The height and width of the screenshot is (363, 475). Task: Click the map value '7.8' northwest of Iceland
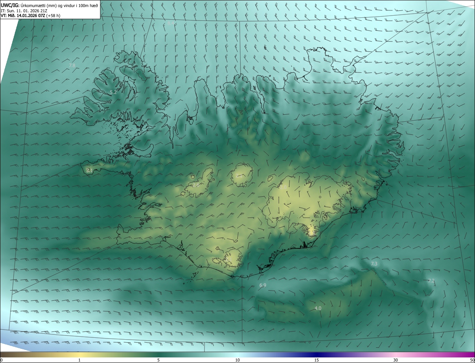pyautogui.click(x=72, y=65)
